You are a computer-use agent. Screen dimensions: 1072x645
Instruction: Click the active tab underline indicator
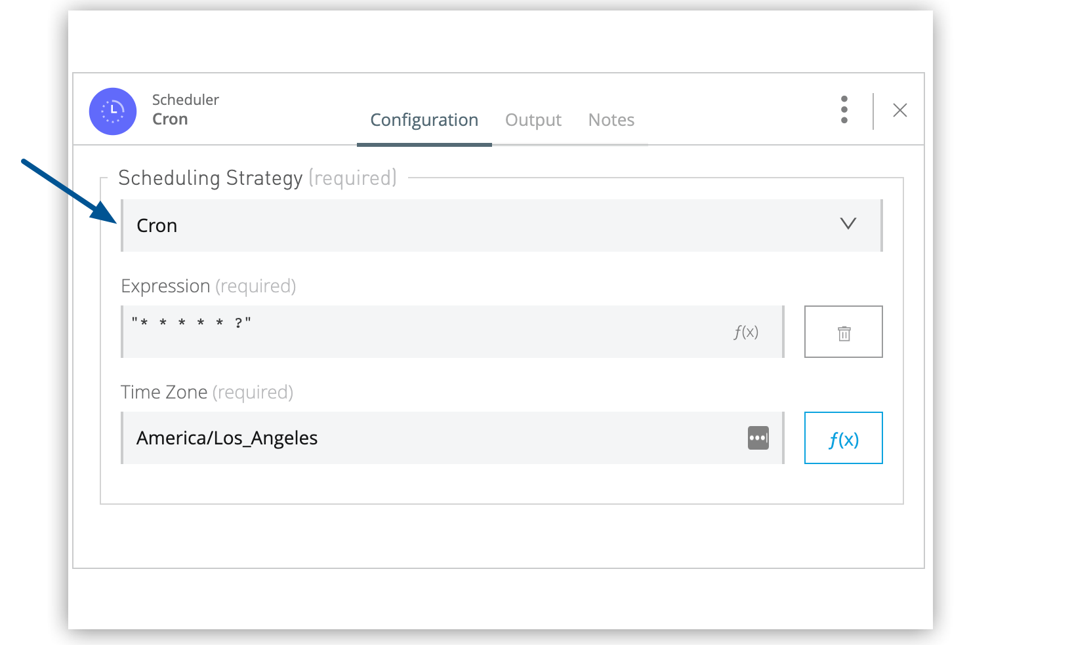coord(424,145)
